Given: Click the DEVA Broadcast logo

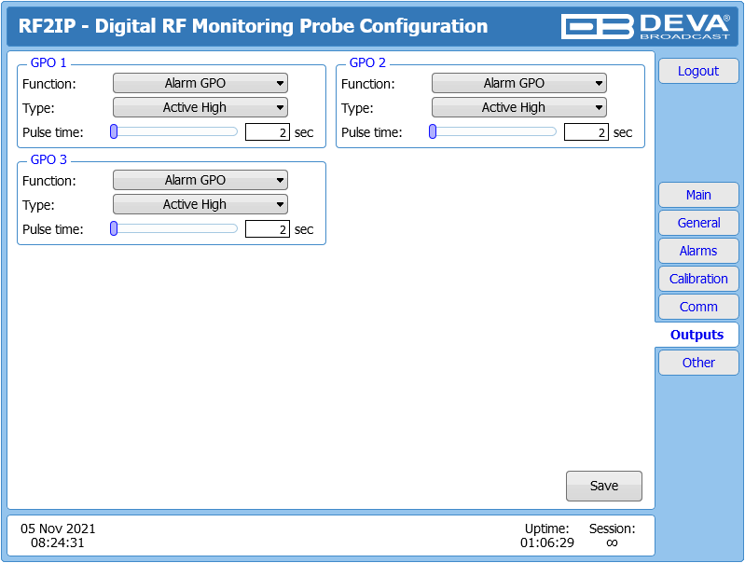Looking at the screenshot, I should coord(645,26).
